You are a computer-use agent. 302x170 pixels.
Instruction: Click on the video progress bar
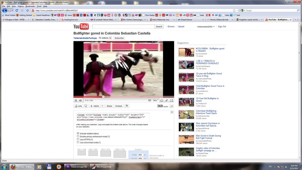(x=124, y=97)
